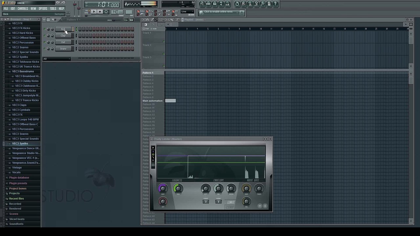Open the step sequencer view button
Screen dimensions: 420x236
pyautogui.click(x=208, y=4)
